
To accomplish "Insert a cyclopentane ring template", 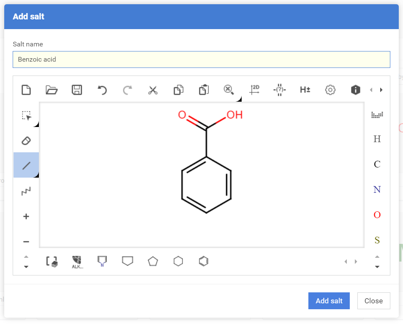I will [153, 262].
